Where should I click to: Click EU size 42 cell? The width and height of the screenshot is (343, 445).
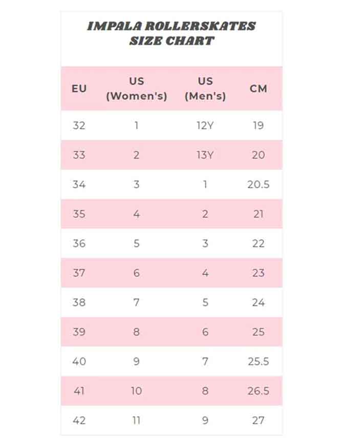click(79, 420)
